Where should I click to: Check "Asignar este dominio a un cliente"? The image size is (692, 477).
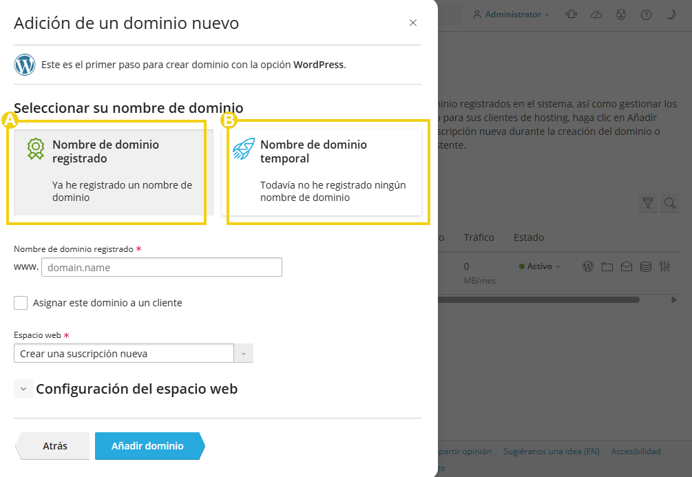coord(21,303)
